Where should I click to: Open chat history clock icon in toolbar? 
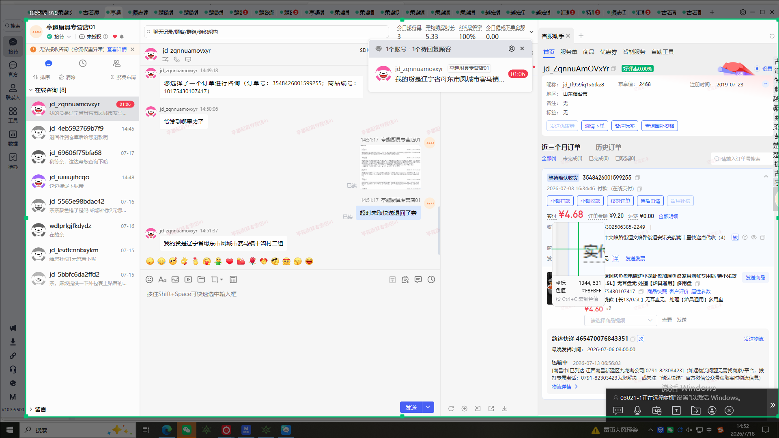(x=431, y=279)
